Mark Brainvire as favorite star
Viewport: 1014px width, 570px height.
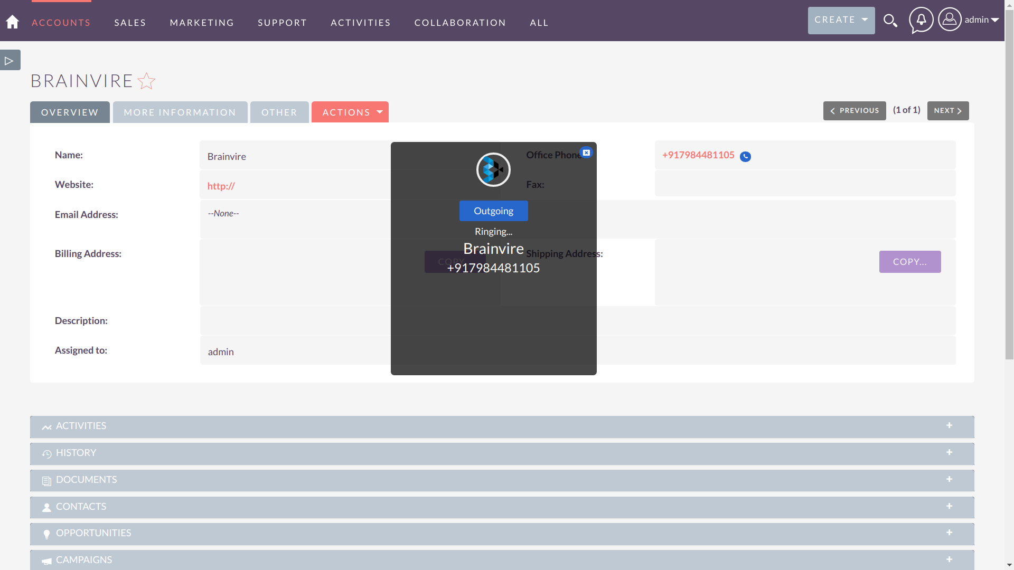(x=146, y=81)
